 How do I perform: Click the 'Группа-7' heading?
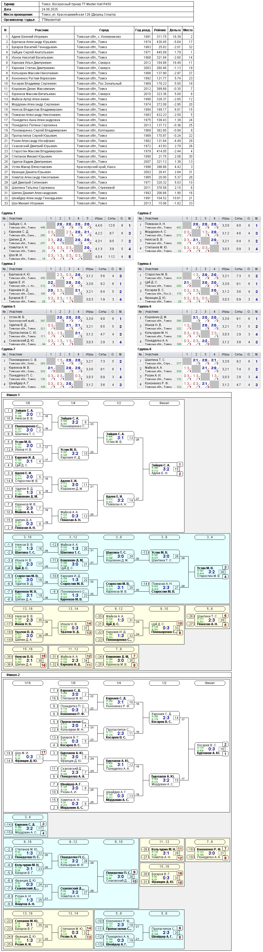(9, 349)
